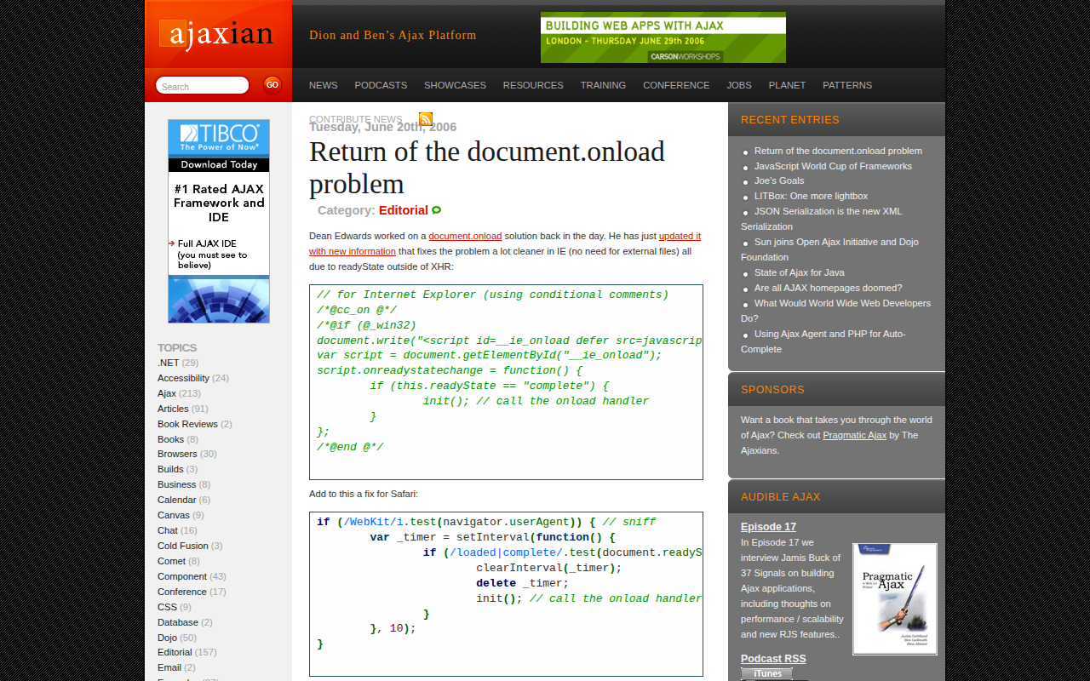Open the Calendar topic

(176, 500)
